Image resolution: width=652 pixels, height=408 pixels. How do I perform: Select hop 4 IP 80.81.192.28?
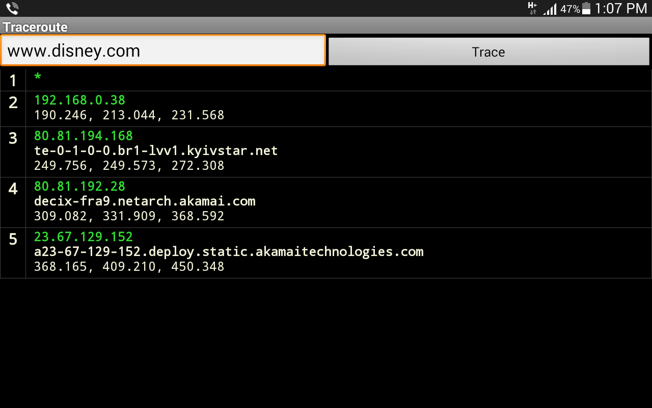coord(79,186)
